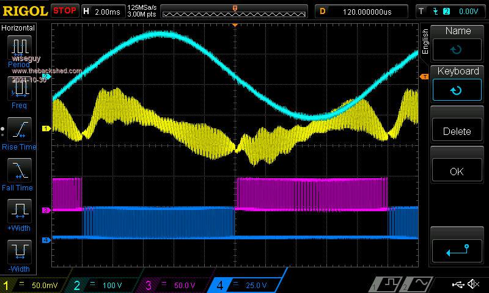Add the Rise Time measurement
The image size is (489, 293).
pyautogui.click(x=20, y=132)
